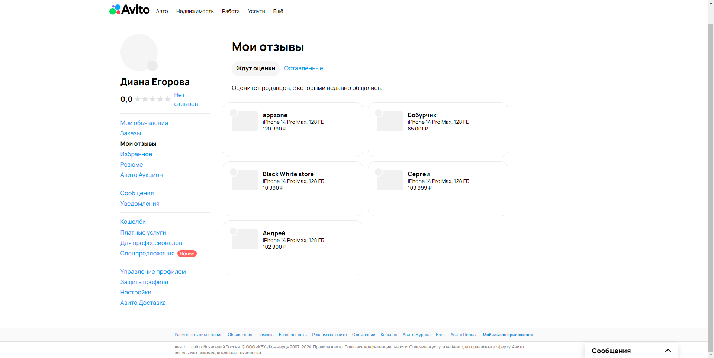Expand the Сообщения chat panel chevron

click(668, 351)
